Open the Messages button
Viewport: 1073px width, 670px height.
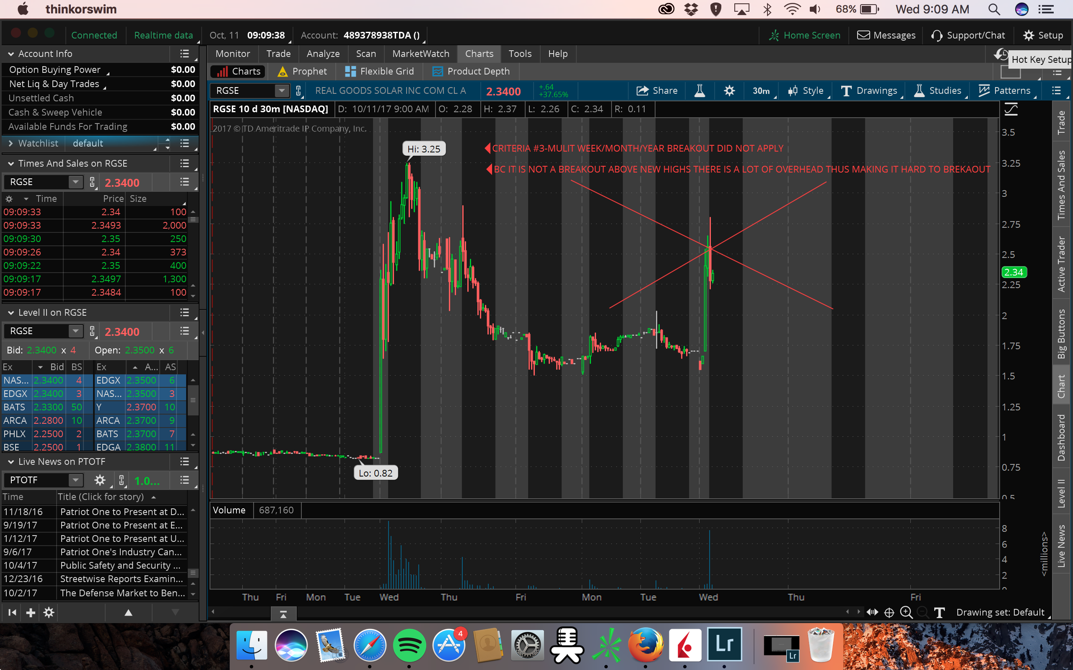tap(886, 35)
